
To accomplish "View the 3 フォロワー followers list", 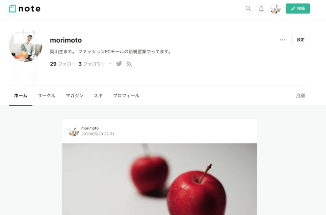I will coord(92,64).
